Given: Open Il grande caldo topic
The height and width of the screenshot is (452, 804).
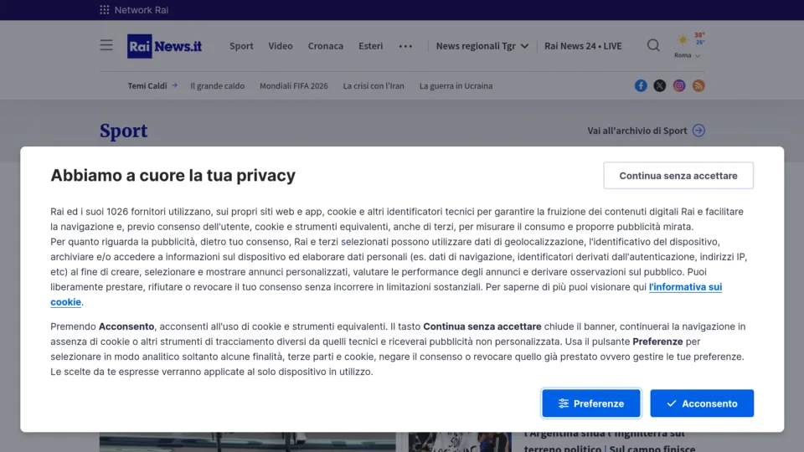Looking at the screenshot, I should click(x=218, y=85).
